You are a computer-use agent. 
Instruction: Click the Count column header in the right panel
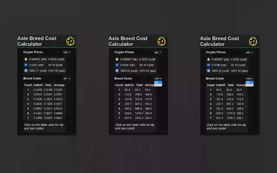coord(211,85)
